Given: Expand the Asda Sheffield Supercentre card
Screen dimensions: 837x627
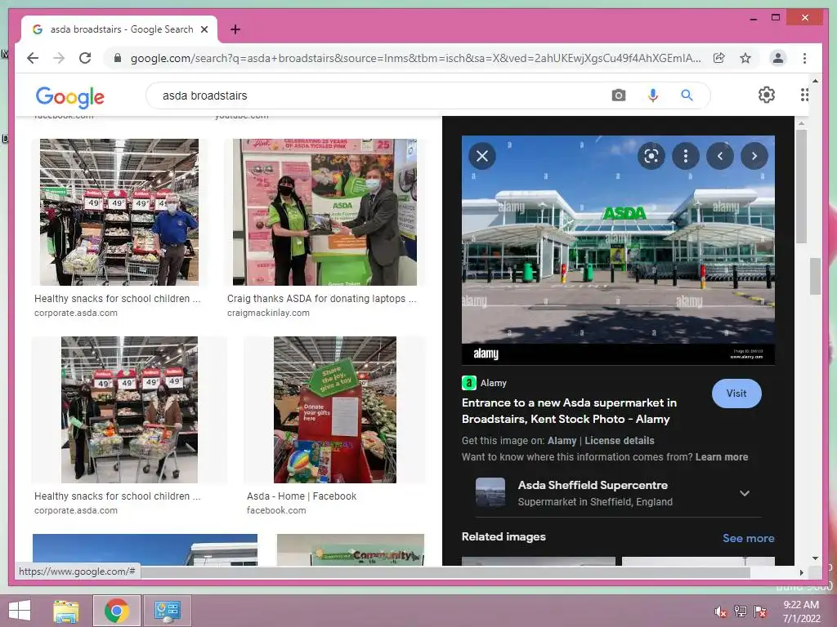Looking at the screenshot, I should (745, 493).
